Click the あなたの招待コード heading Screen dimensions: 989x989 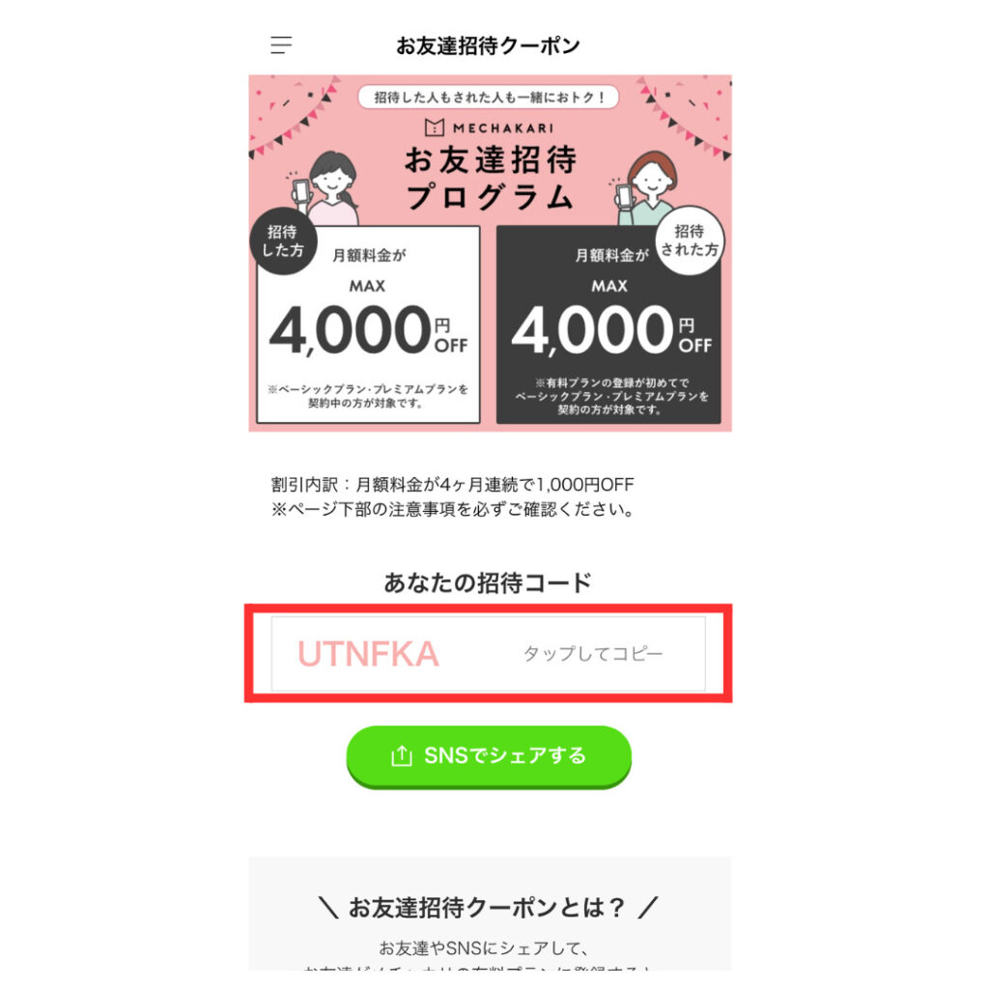coord(488,582)
